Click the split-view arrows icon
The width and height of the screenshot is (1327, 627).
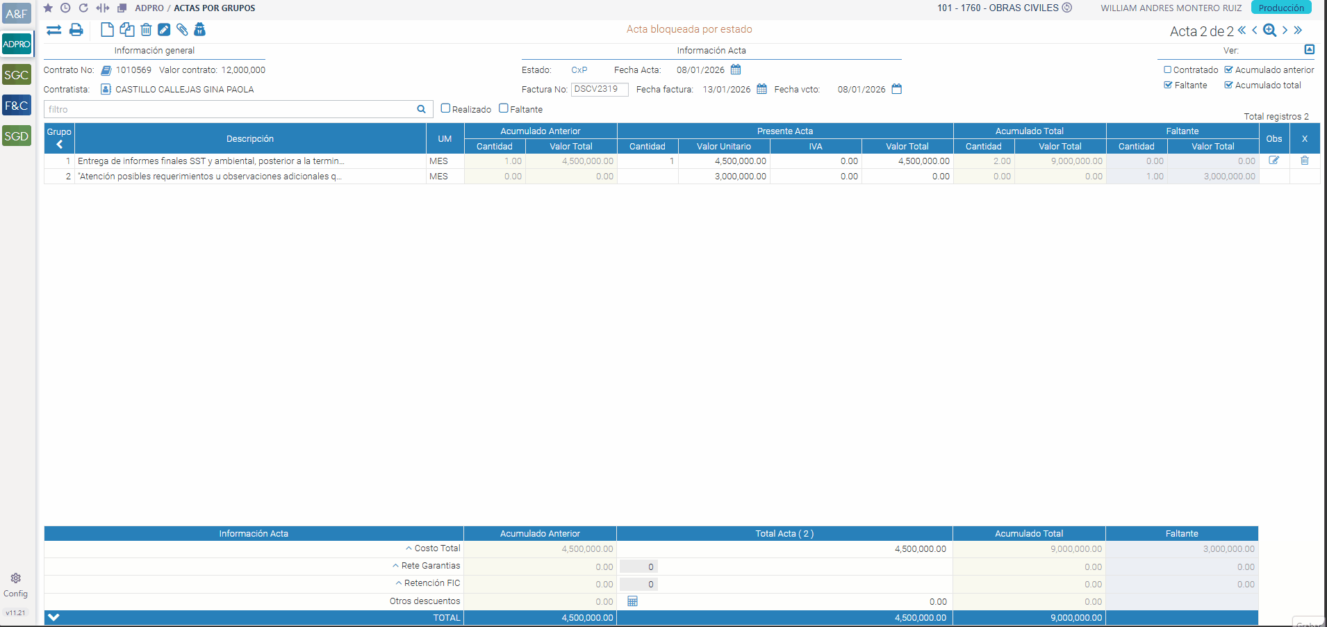click(103, 8)
